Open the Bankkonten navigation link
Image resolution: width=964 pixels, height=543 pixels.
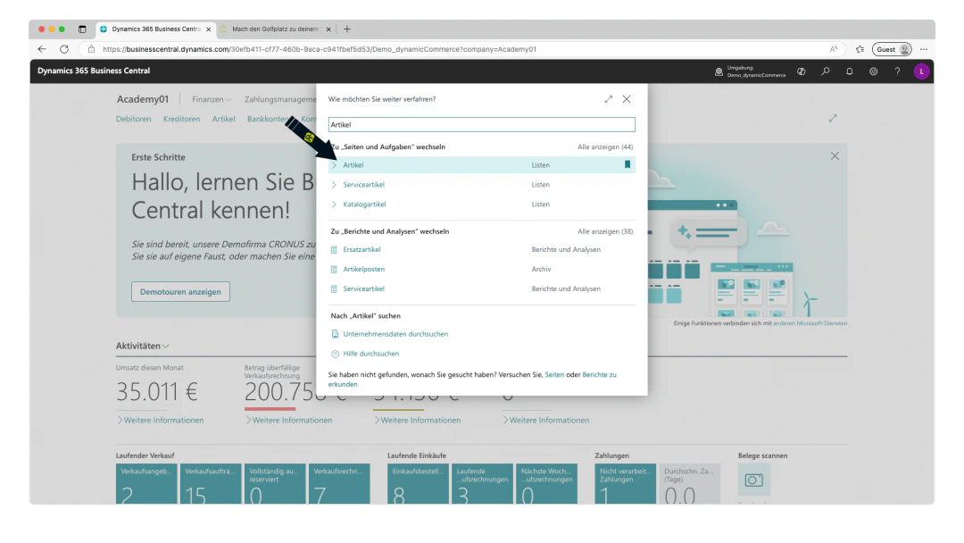pyautogui.click(x=268, y=119)
